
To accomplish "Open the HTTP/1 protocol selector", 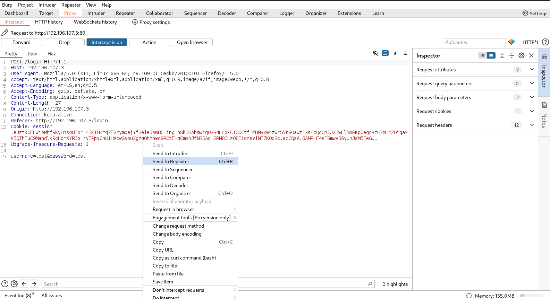I will coord(530,42).
